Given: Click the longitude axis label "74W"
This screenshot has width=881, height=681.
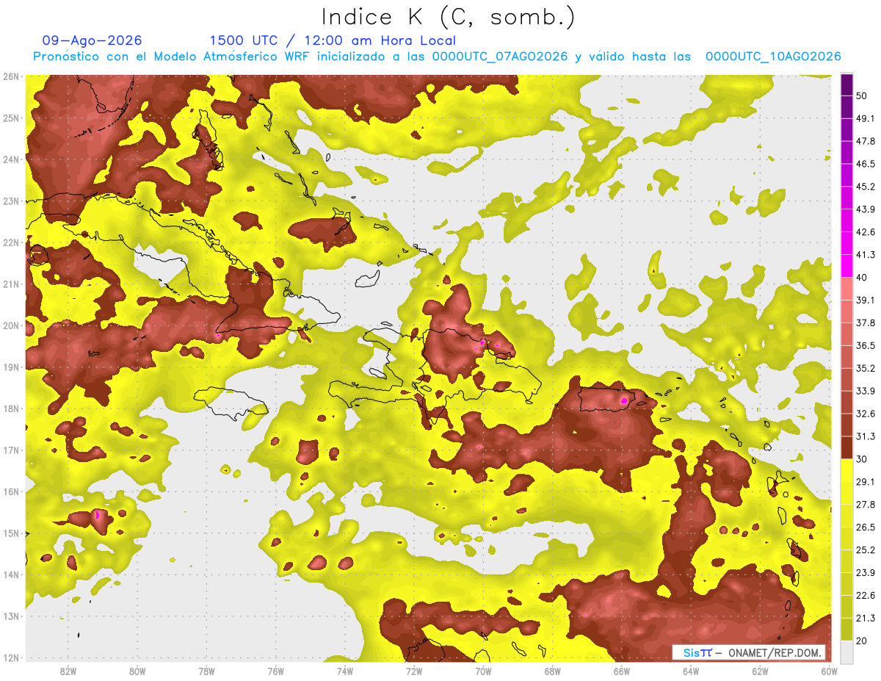Looking at the screenshot, I should (344, 671).
